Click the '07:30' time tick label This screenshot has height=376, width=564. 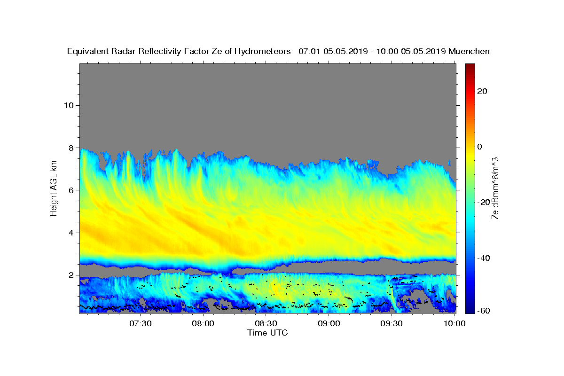pyautogui.click(x=141, y=323)
